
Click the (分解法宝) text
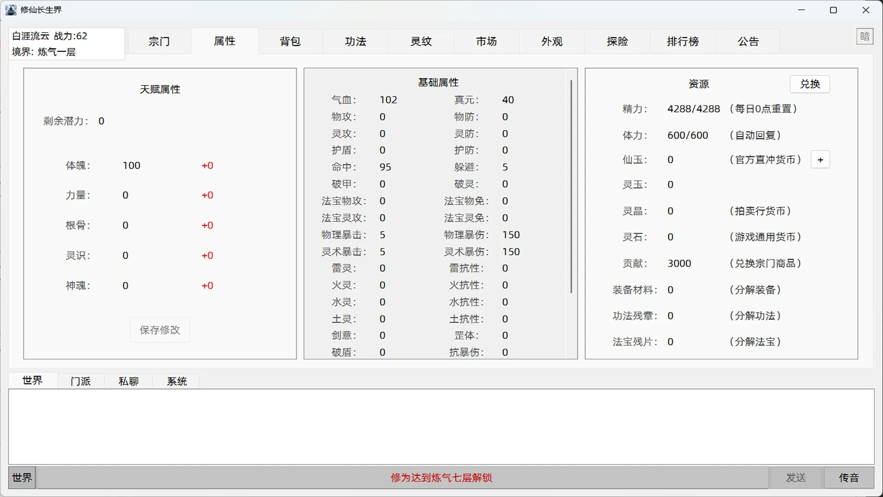point(755,342)
